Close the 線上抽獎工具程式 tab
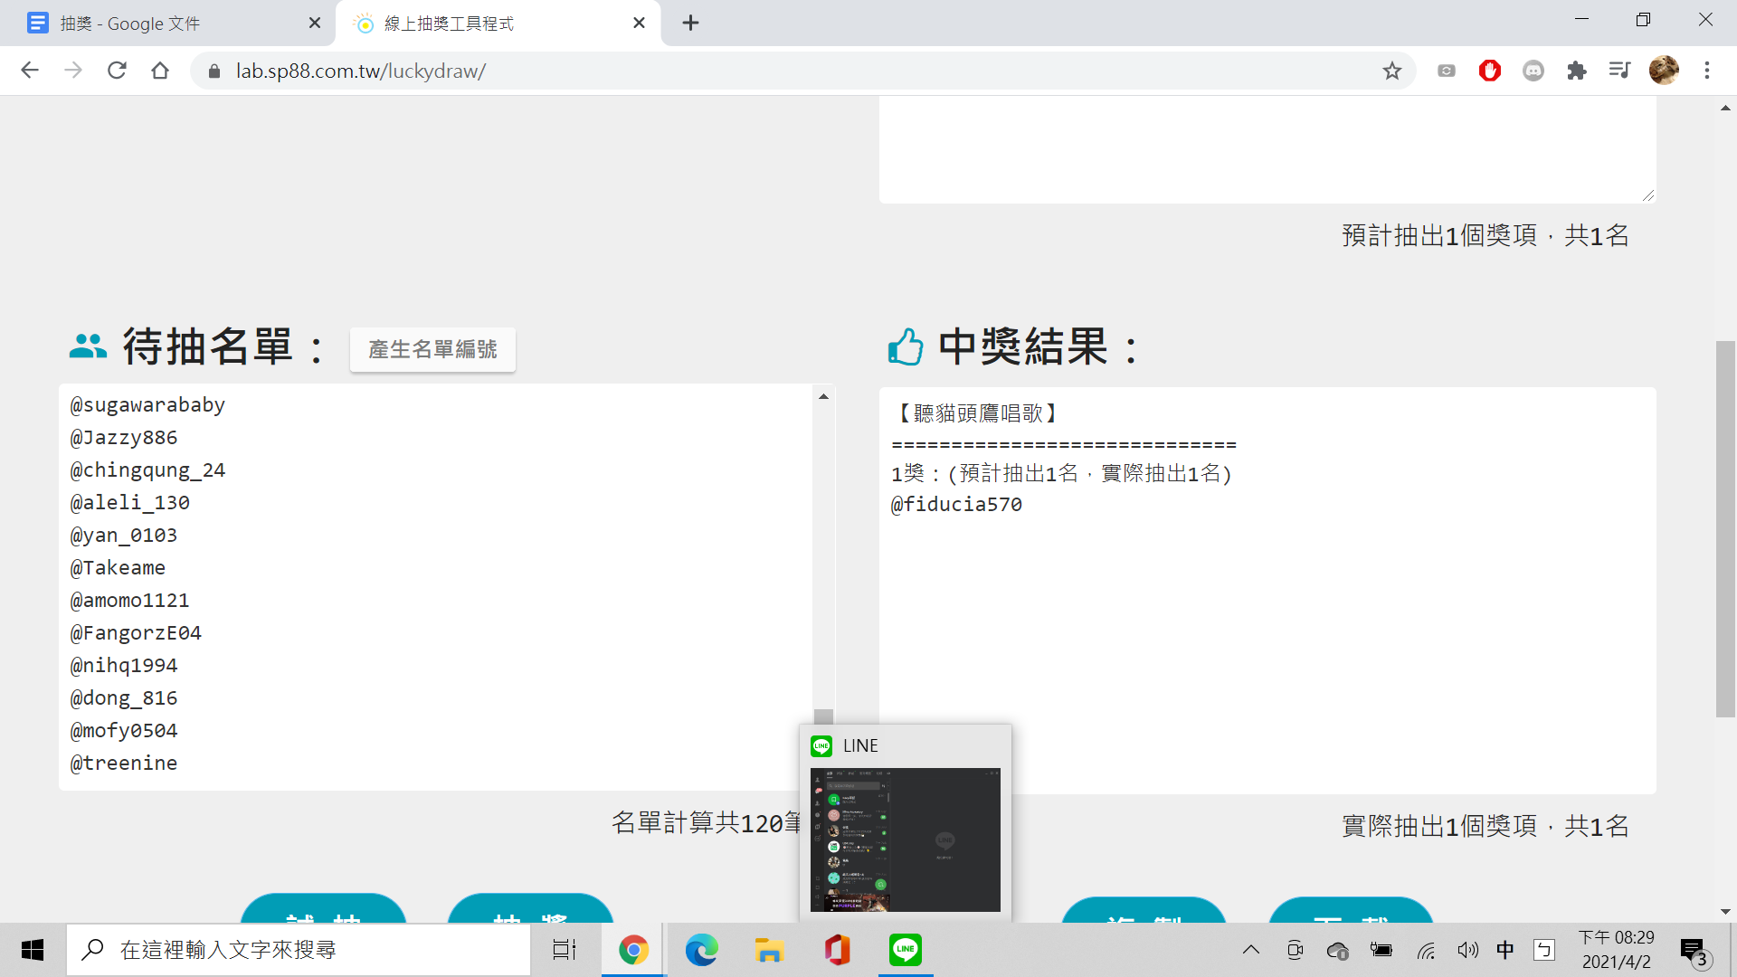The width and height of the screenshot is (1737, 977). pos(640,24)
